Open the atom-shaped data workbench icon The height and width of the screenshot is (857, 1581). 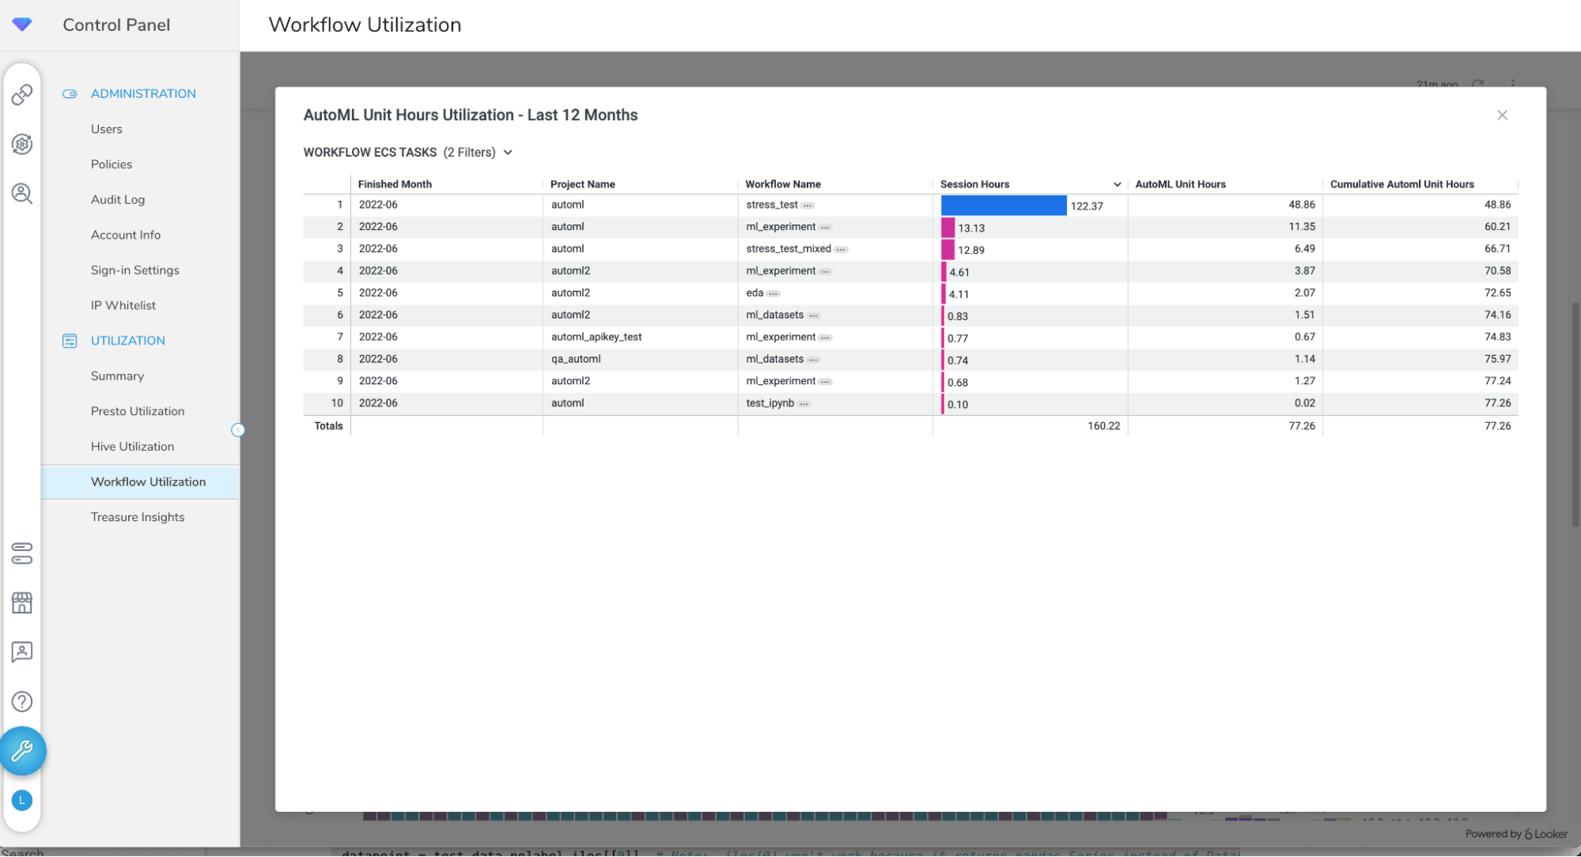[22, 144]
